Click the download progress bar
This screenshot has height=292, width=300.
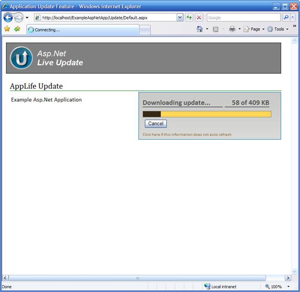point(207,114)
